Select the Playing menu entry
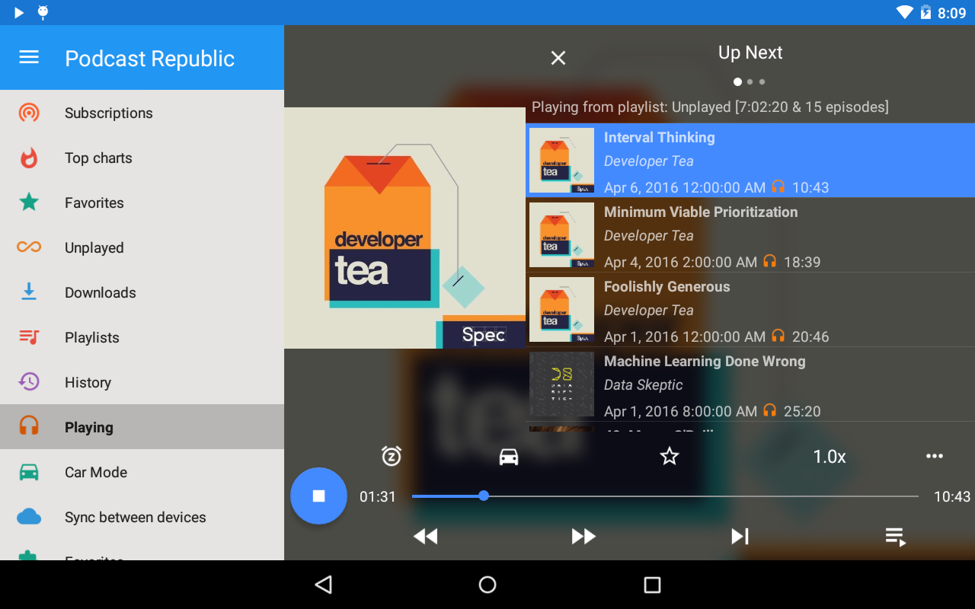Screen dimensions: 975x609 142,427
